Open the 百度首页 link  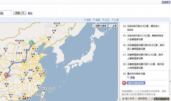click(x=166, y=2)
